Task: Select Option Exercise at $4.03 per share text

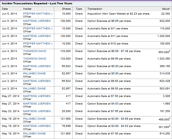Action: [x=109, y=104]
